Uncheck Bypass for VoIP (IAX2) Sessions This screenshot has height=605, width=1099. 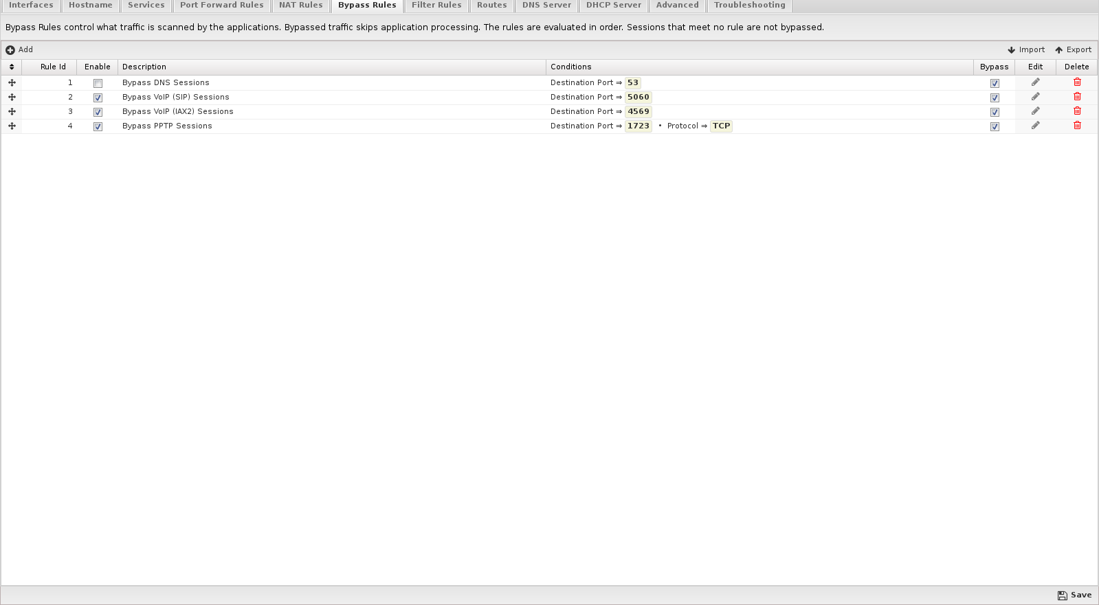click(995, 112)
